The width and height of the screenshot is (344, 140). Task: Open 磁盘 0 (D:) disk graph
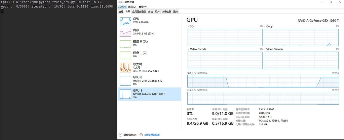125,44
